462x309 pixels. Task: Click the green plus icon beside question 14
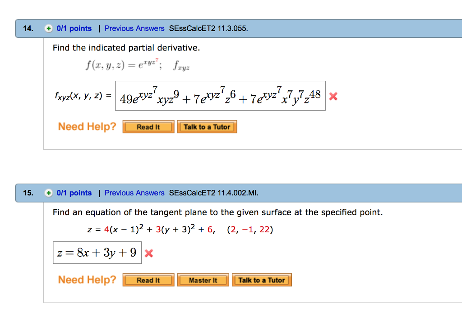pyautogui.click(x=49, y=28)
